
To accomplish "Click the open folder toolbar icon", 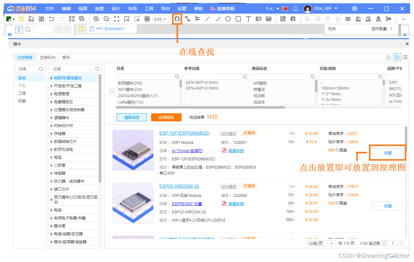I will (21, 19).
